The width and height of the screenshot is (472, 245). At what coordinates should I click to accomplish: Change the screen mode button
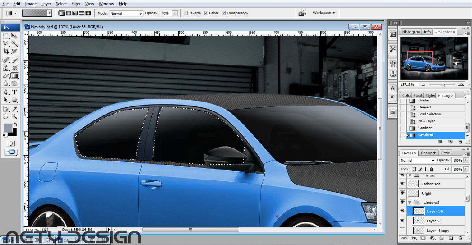pos(11,152)
